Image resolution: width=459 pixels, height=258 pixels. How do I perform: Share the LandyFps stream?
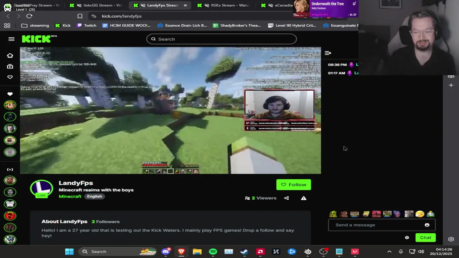click(x=287, y=198)
